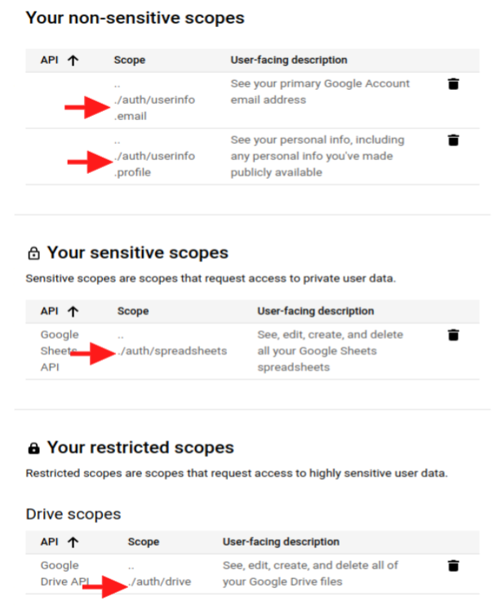Select the ./auth/userinfo.email scope text
Viewport: 498px width, 606px height.
pos(154,100)
